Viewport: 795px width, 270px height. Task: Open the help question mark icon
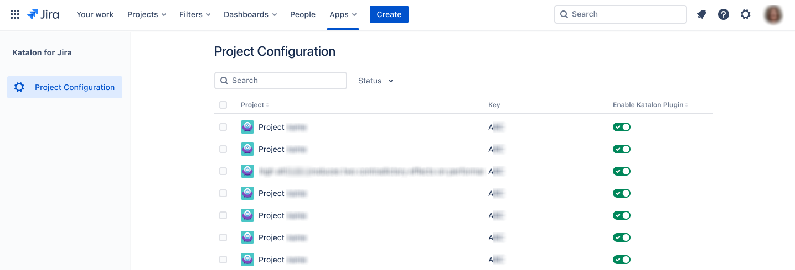pyautogui.click(x=724, y=14)
